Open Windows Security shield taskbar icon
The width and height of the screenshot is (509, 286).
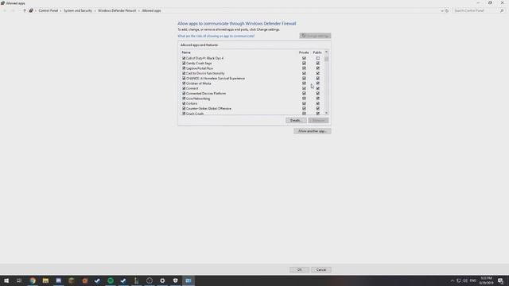175,280
